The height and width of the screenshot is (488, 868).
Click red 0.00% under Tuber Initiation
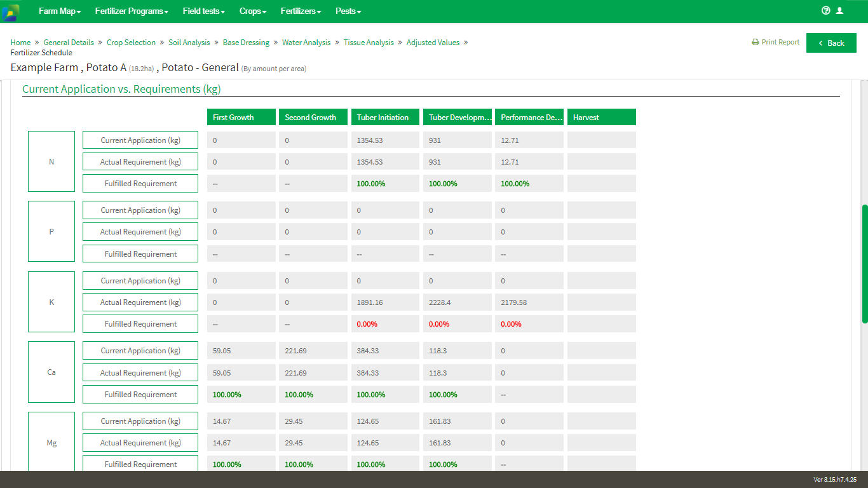pyautogui.click(x=385, y=324)
